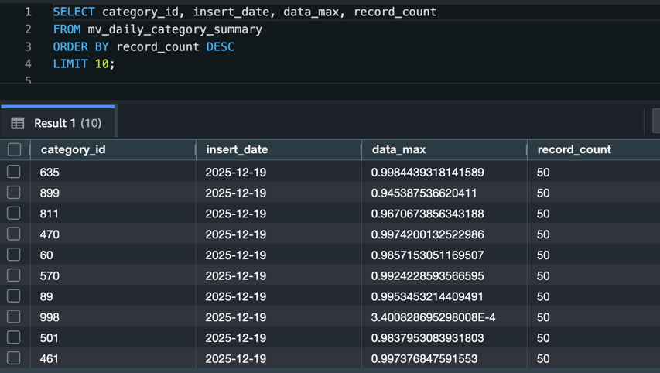Image resolution: width=660 pixels, height=373 pixels.
Task: Click mv_daily_category_summary table name in query
Action: coord(175,29)
